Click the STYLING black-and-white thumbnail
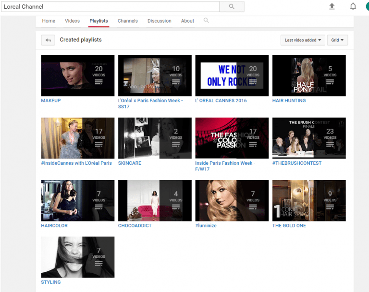The image size is (369, 292). (x=78, y=257)
